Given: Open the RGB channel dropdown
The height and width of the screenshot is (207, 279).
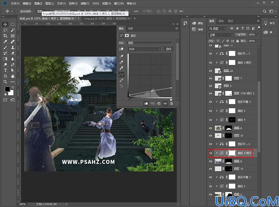Looking at the screenshot, I should [x=144, y=49].
